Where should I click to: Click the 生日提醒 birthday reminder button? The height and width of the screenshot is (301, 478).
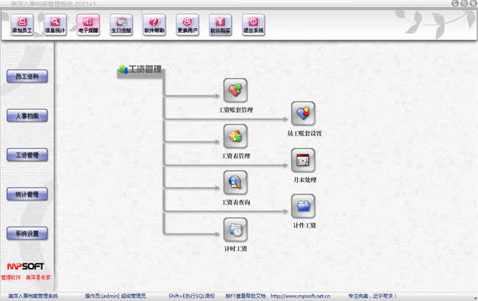pyautogui.click(x=121, y=26)
